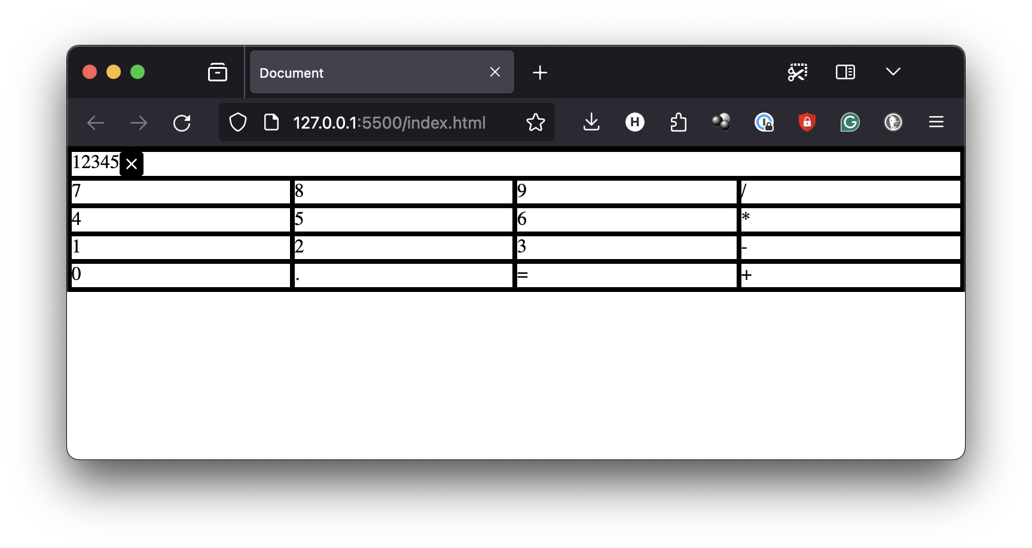Open a new tab with plus
Viewport: 1032px width, 548px height.
[x=539, y=72]
